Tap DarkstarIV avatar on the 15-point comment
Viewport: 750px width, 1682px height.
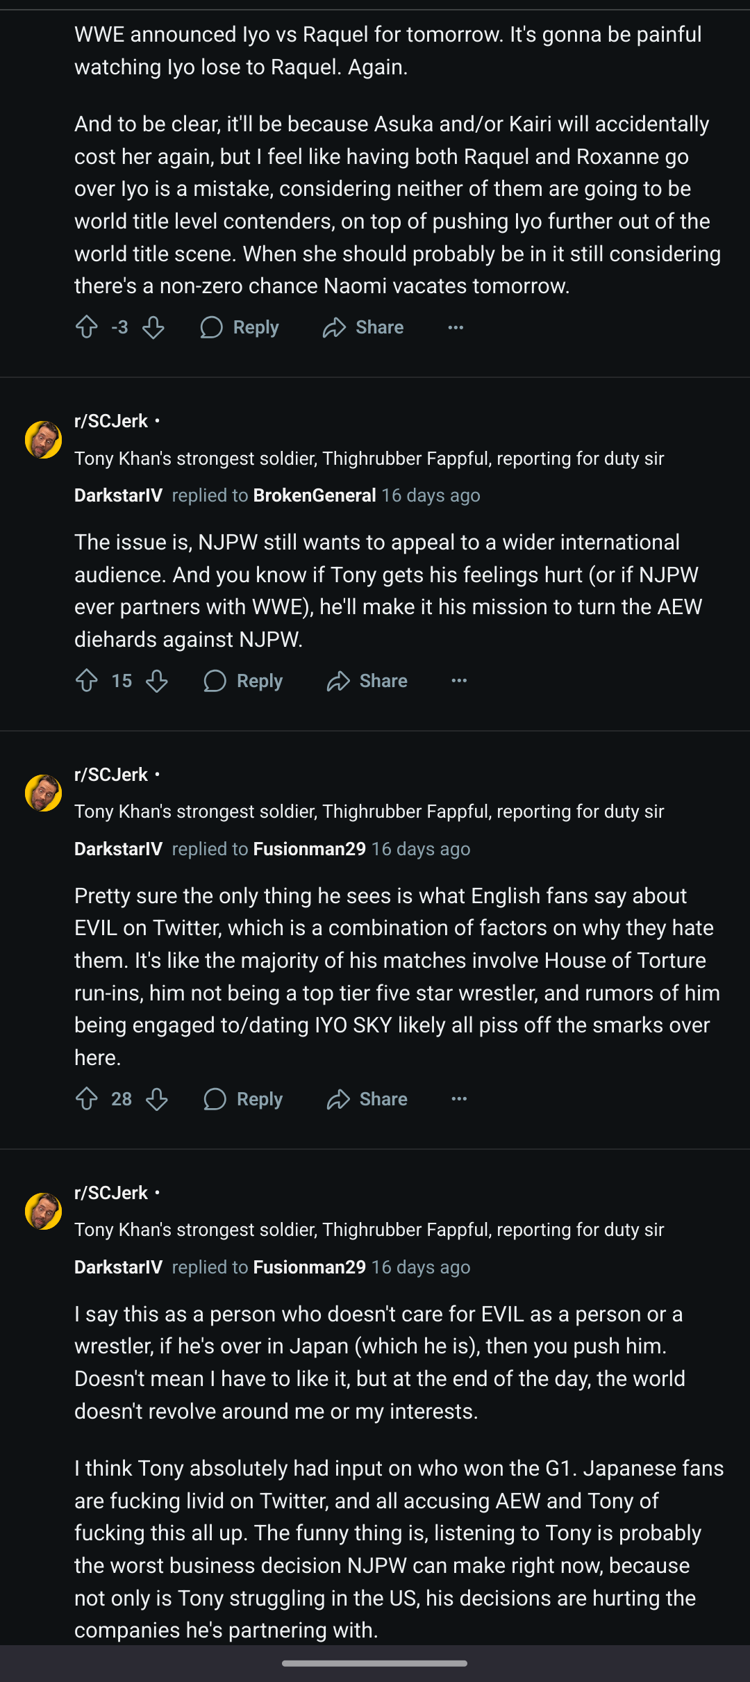click(43, 440)
